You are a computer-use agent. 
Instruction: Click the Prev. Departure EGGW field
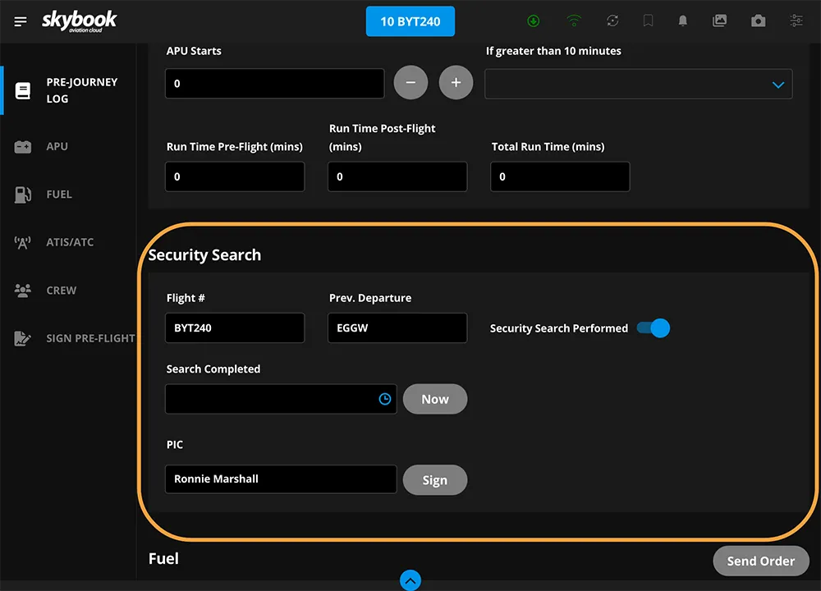coord(397,328)
